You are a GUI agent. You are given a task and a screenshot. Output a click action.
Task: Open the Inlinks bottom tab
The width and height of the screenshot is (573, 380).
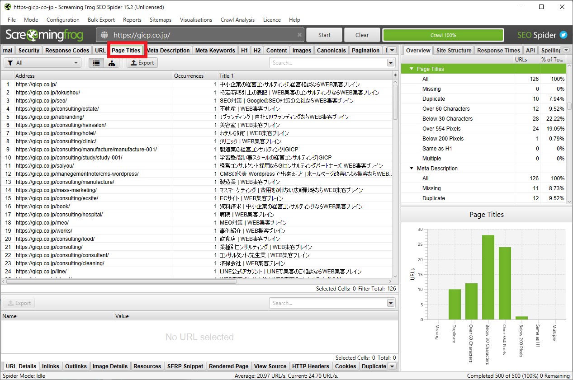[x=51, y=366]
